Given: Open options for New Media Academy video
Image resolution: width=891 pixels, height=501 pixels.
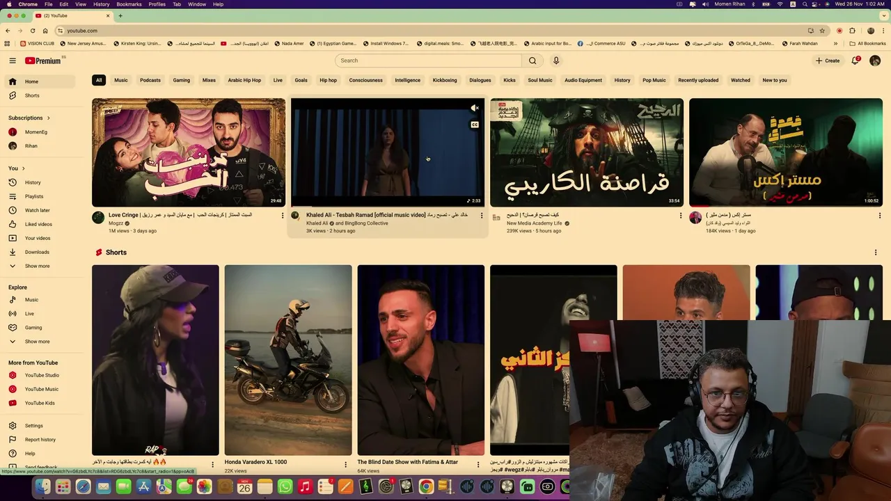Looking at the screenshot, I should pos(681,216).
